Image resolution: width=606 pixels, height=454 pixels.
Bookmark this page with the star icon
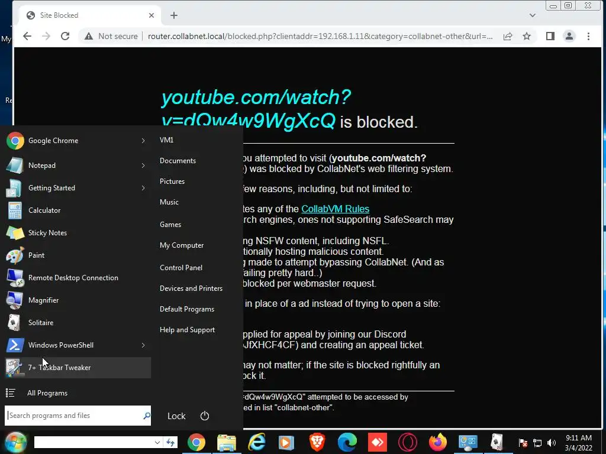click(526, 36)
